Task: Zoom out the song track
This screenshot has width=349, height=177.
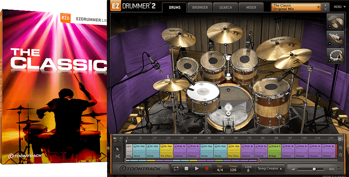Action: click(341, 155)
